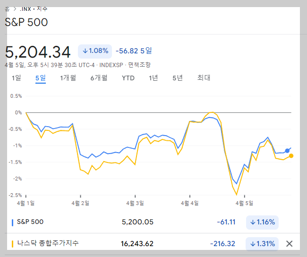Viewport: 307px width, 257px height.
Task: Click the 1.16% change badge for S&P 500
Action: 262,222
